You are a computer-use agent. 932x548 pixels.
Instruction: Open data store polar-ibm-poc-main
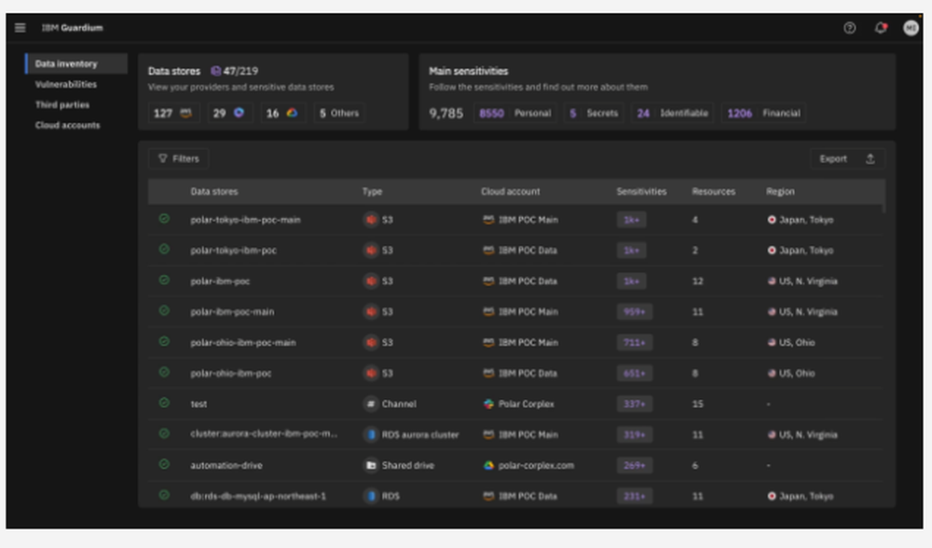232,311
